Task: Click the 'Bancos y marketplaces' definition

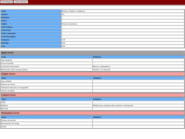Action: point(102,67)
